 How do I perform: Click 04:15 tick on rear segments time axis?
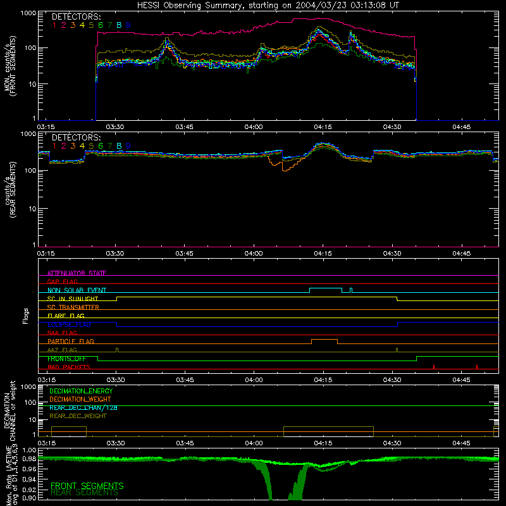pos(323,254)
